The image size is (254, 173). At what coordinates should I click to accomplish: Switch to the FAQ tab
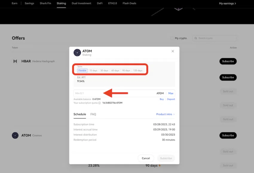(x=93, y=114)
